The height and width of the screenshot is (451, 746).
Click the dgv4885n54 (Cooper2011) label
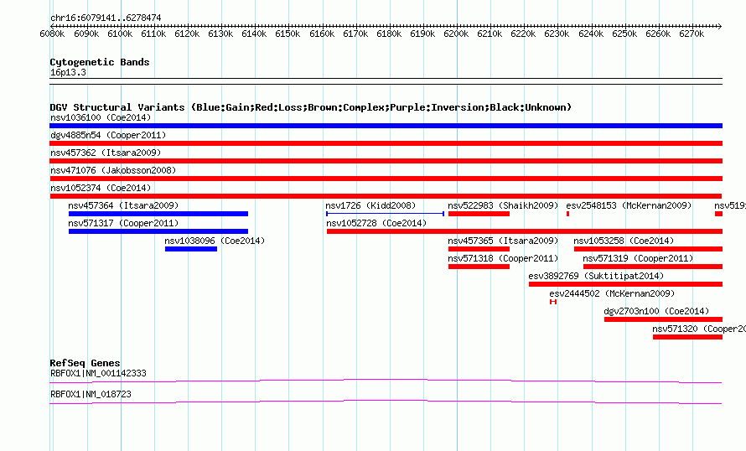108,135
